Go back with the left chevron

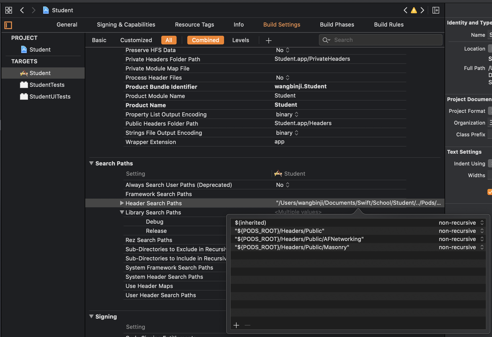point(22,10)
